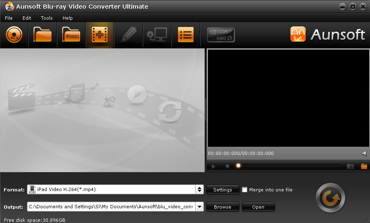This screenshot has width=370, height=223.
Task: Click the Free disk space status text
Action: pos(35,220)
